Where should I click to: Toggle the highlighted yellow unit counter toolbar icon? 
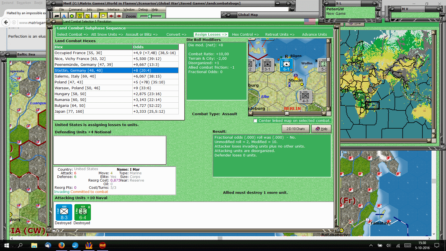coord(80,16)
